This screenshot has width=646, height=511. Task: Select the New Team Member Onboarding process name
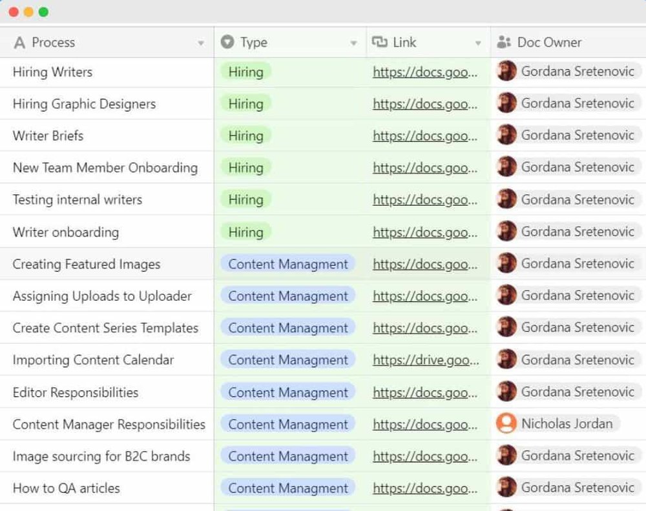pyautogui.click(x=105, y=167)
